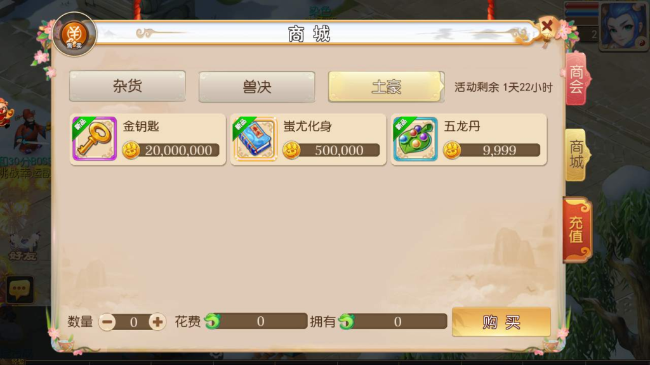Select the 五龙丹 pills icon
Image resolution: width=650 pixels, height=365 pixels.
click(x=415, y=139)
